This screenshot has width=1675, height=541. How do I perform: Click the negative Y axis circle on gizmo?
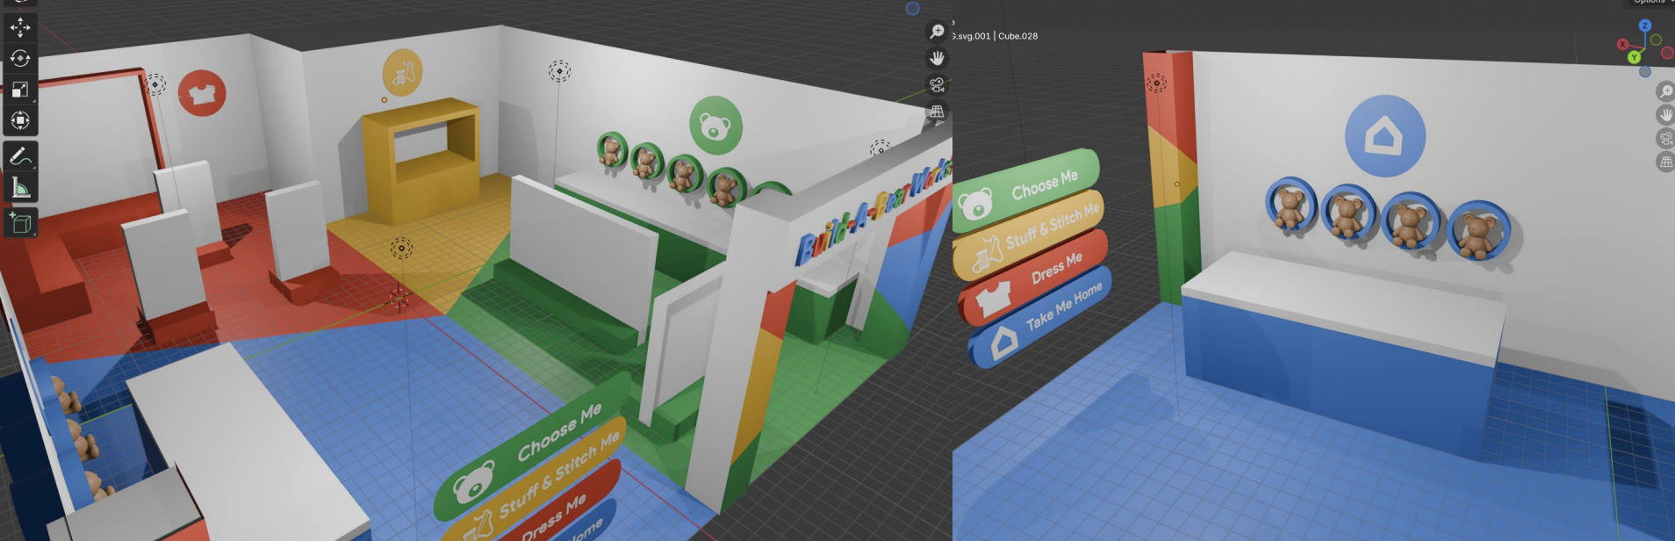pos(1656,40)
